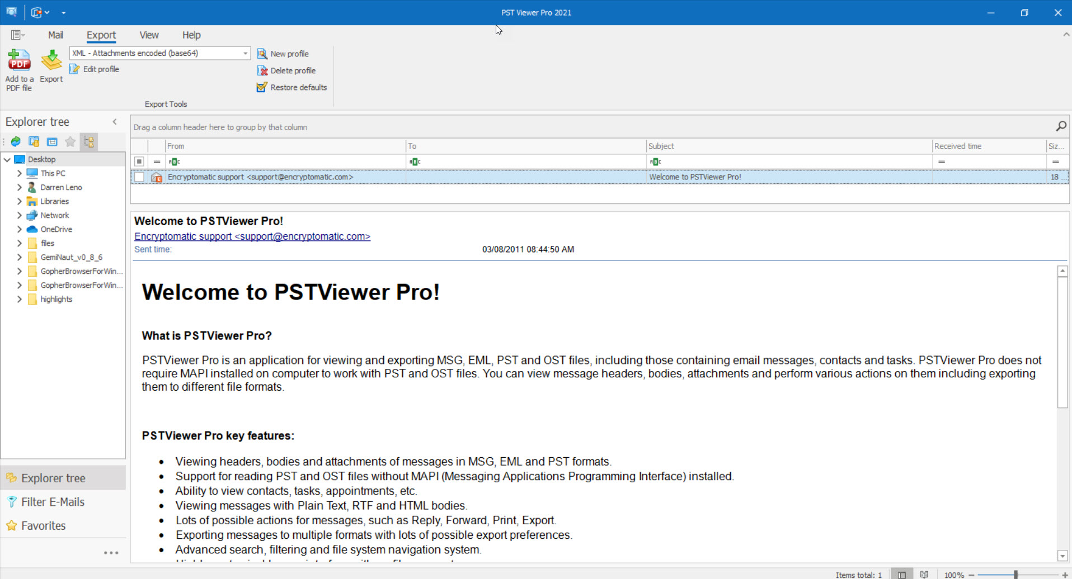Click the navigation pane options ellipsis
The width and height of the screenshot is (1072, 579).
click(x=111, y=553)
